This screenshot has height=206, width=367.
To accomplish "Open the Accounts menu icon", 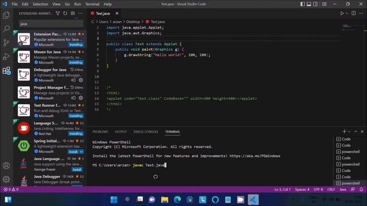I will 6,165.
